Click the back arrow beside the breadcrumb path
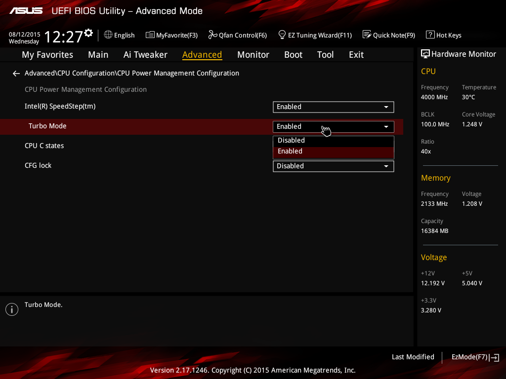 16,74
